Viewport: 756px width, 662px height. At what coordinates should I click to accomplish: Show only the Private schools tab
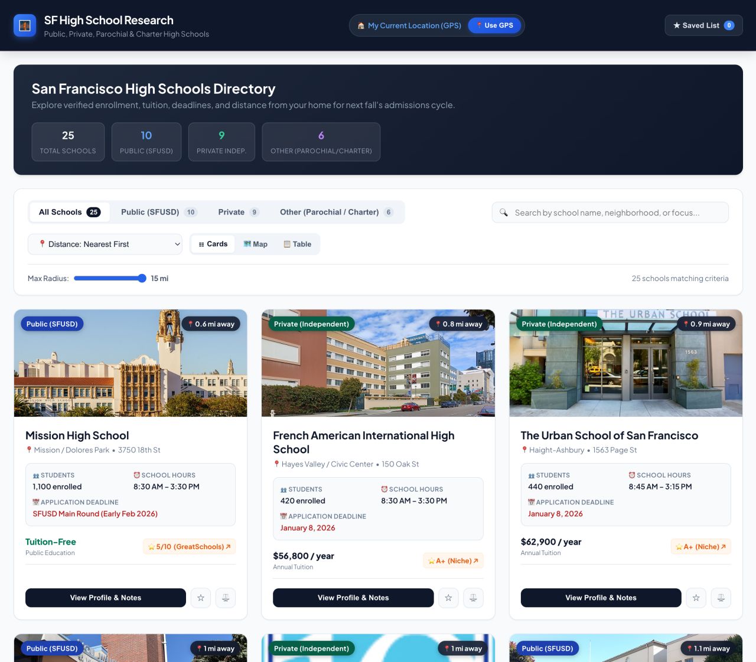239,212
